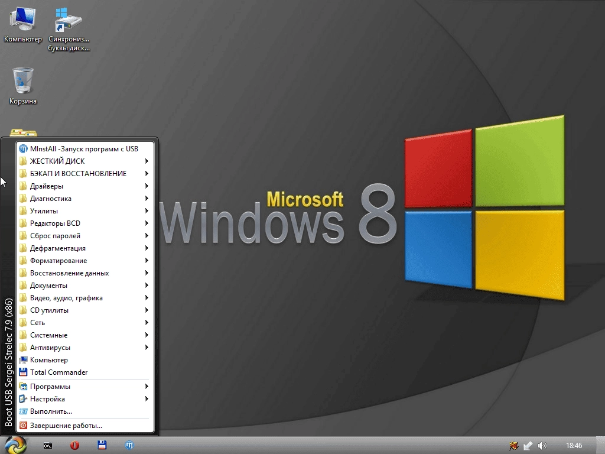Select the Корзина recycle bin icon
605x454 pixels.
[23, 86]
